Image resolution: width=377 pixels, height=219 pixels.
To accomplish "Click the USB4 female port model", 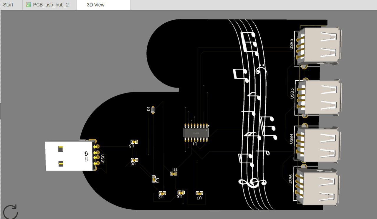I will pos(319,145).
